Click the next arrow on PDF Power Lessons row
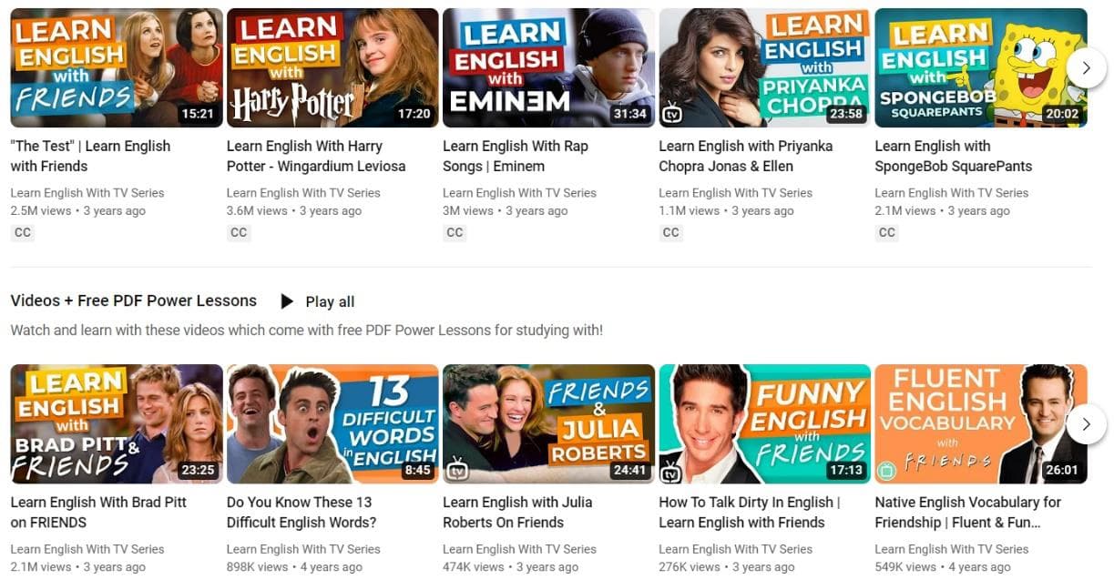 click(1086, 424)
